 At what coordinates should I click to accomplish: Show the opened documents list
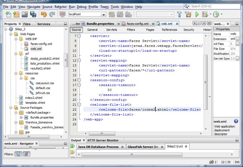[x=204, y=23]
